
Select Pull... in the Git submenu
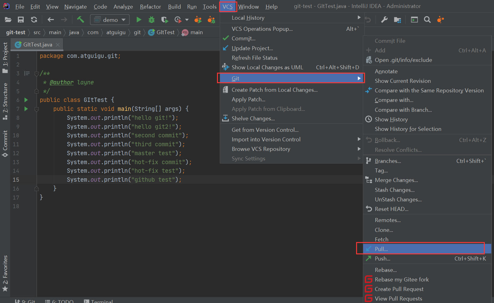[427, 249]
